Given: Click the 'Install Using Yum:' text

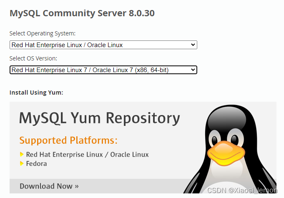Looking at the screenshot, I should click(x=36, y=93).
